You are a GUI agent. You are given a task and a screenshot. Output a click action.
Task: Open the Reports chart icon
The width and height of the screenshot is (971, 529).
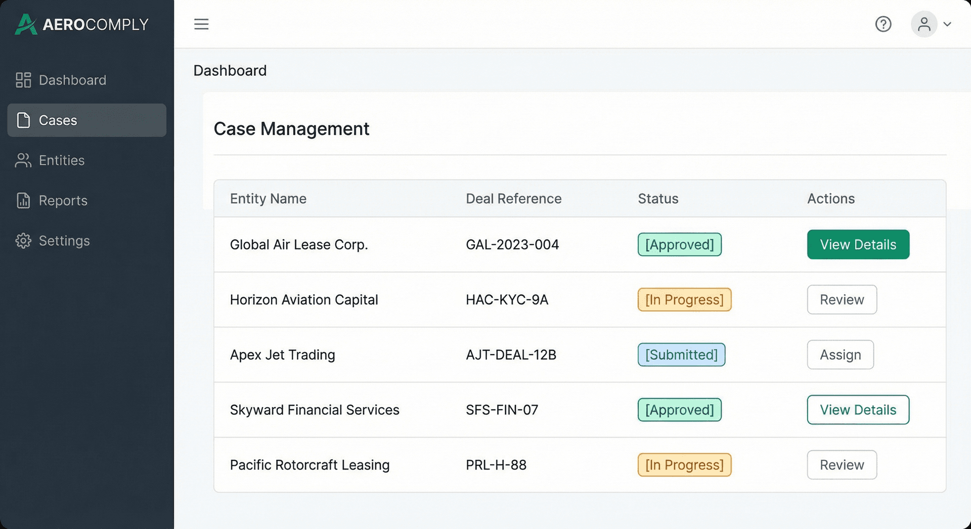pos(23,200)
